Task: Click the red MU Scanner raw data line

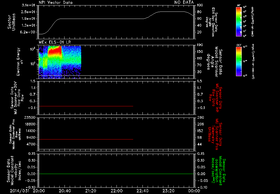Action: pos(86,106)
